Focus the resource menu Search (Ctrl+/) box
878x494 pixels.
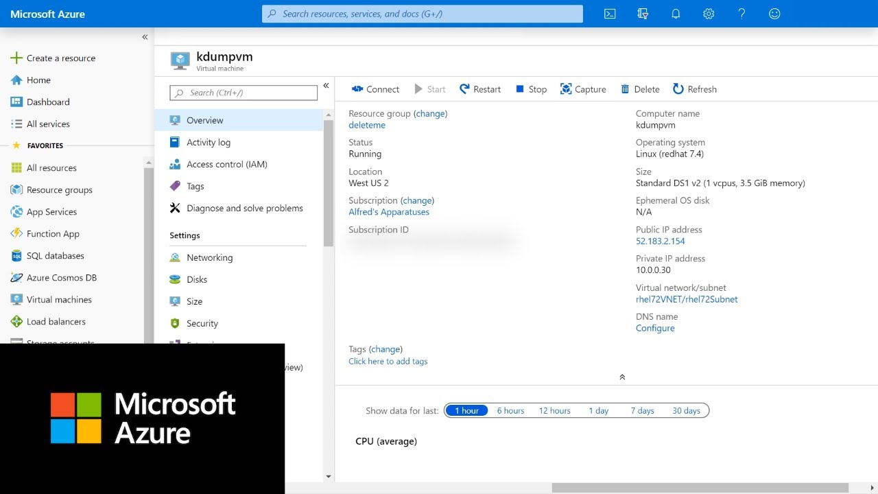(x=244, y=93)
